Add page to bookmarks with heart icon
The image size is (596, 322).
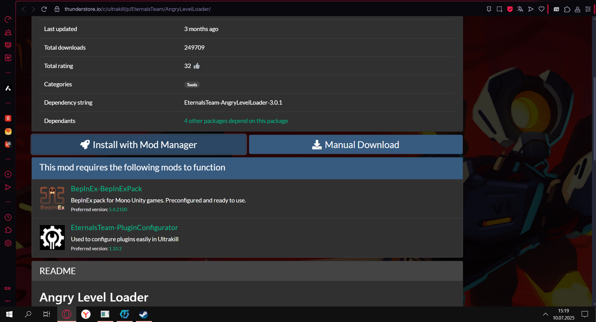(542, 9)
